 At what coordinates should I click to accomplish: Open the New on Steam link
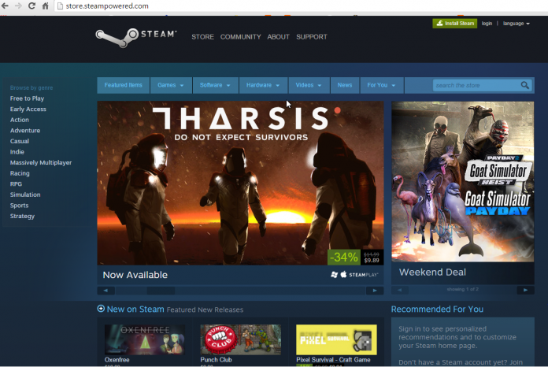pos(135,310)
